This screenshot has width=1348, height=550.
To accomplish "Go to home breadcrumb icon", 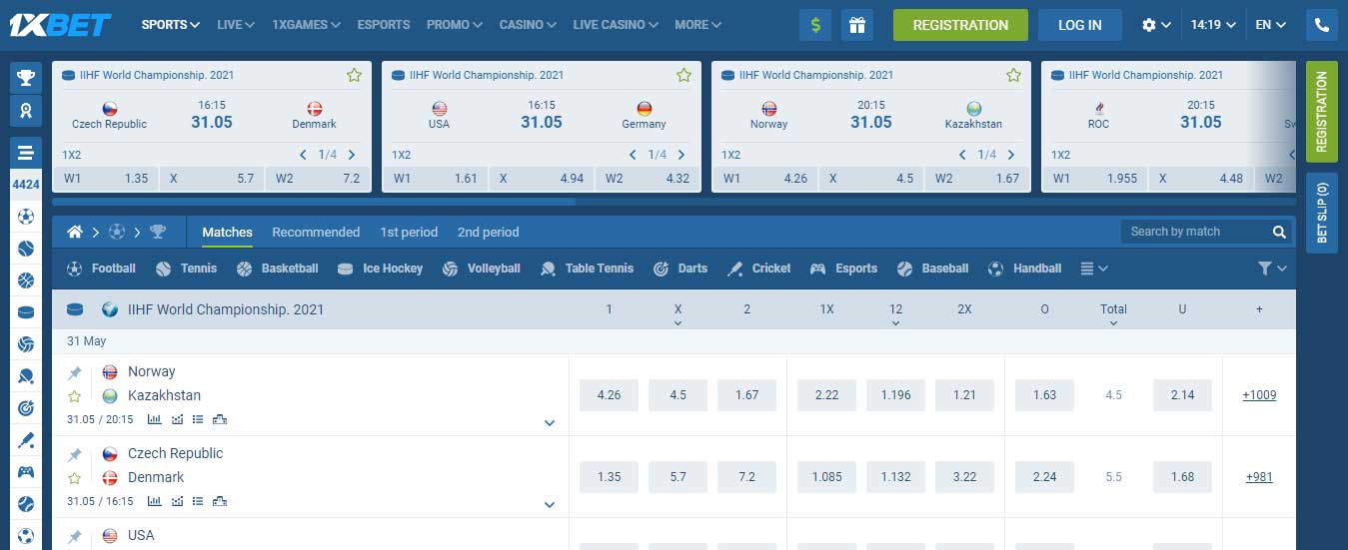I will tap(75, 232).
